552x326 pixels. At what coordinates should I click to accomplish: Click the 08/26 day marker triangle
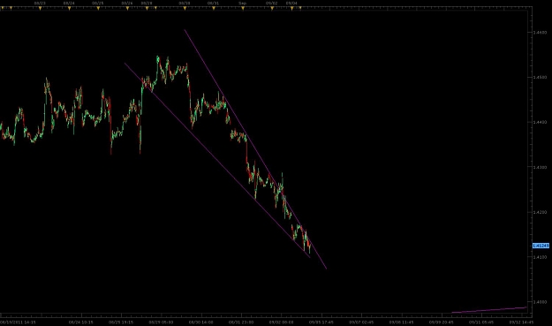(127, 8)
